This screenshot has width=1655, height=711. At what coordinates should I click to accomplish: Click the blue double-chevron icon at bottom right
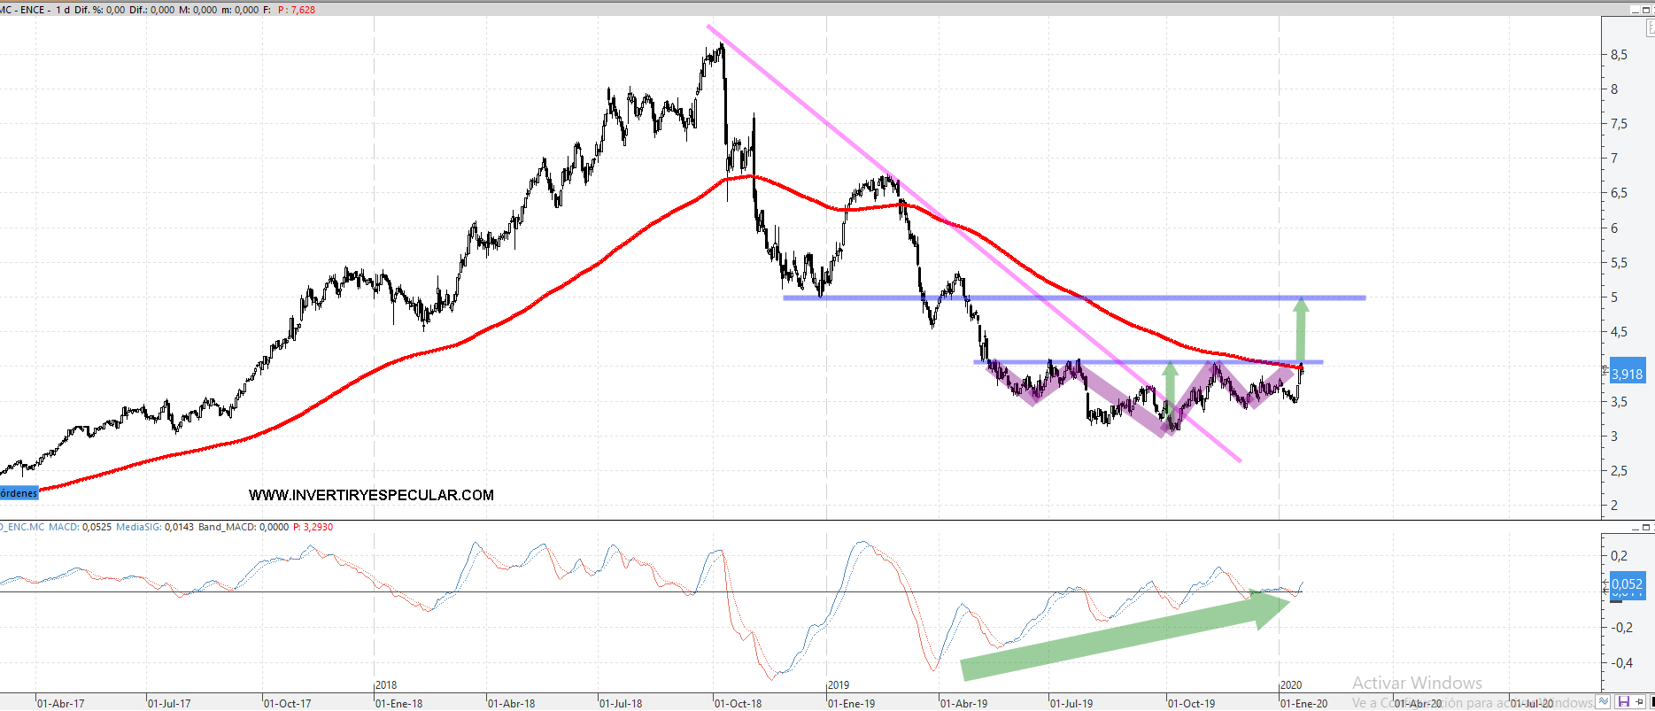click(x=1603, y=701)
